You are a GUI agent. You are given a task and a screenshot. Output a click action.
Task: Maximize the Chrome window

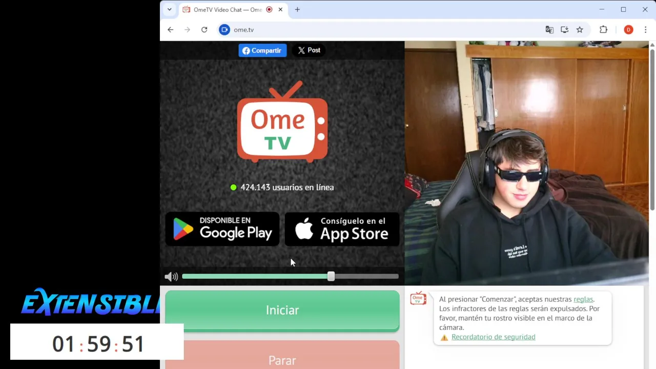(623, 9)
